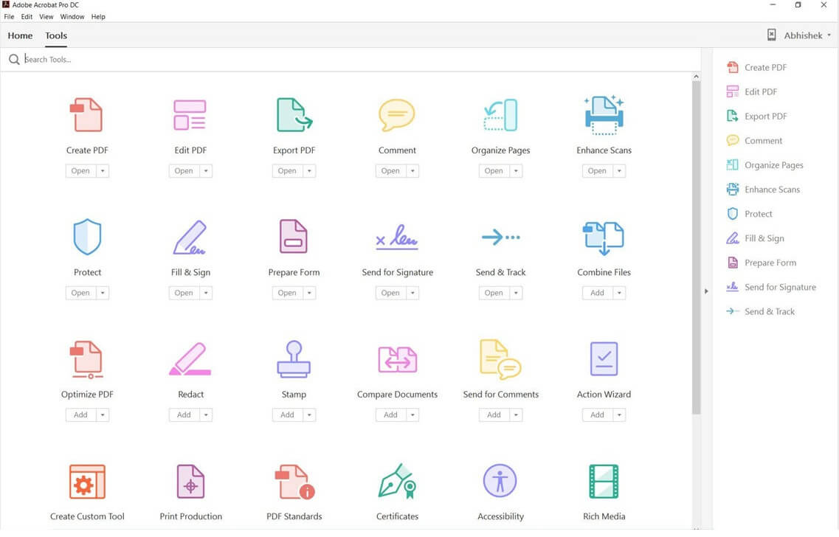This screenshot has width=839, height=537.
Task: Click the Send for Comments icon
Action: pyautogui.click(x=500, y=359)
